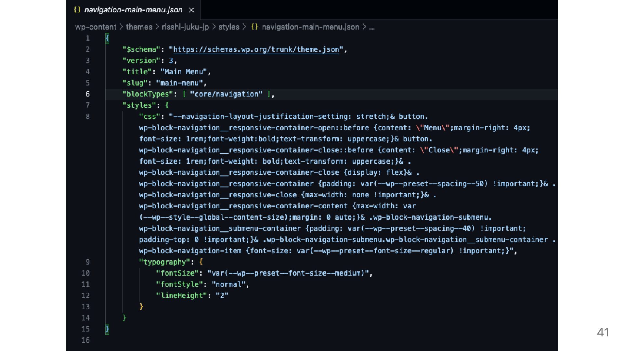Open wp-content breadcrumb segment
The width and height of the screenshot is (624, 351).
(96, 27)
